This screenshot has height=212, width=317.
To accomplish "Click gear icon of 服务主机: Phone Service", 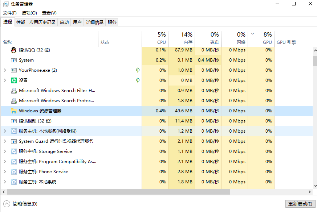I will [x=13, y=172].
